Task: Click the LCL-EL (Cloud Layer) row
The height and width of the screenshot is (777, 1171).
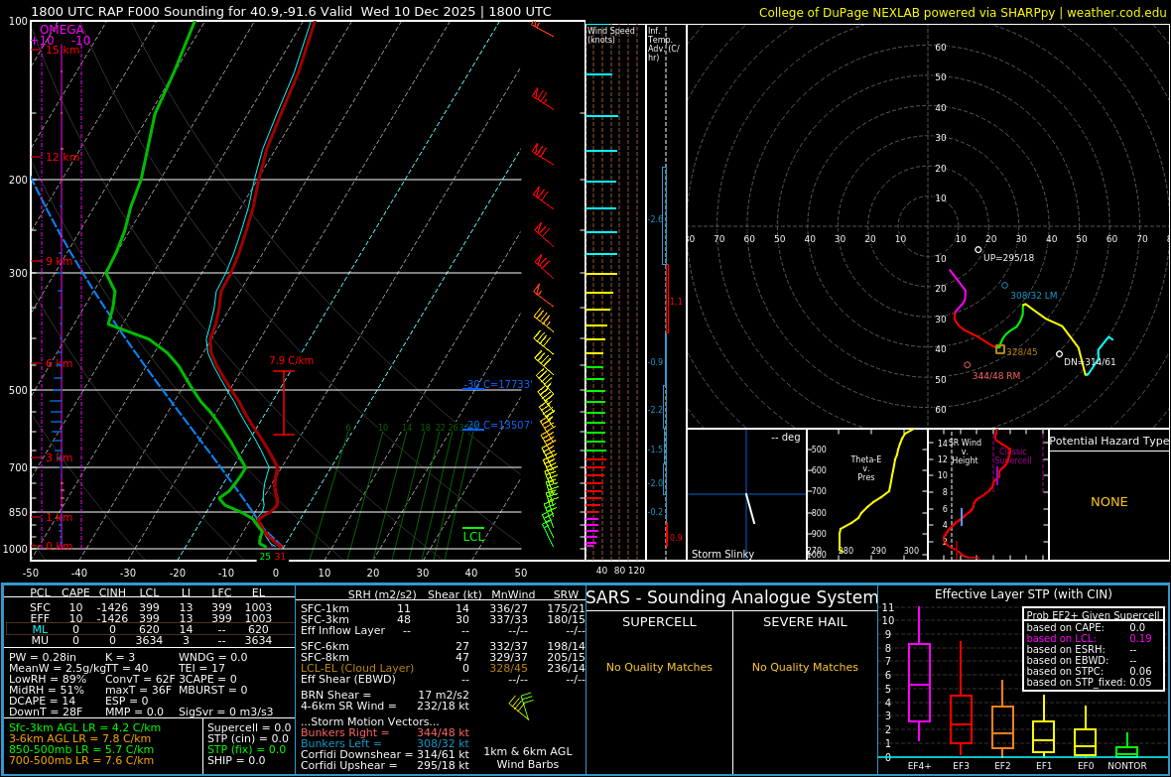Action: [x=443, y=668]
